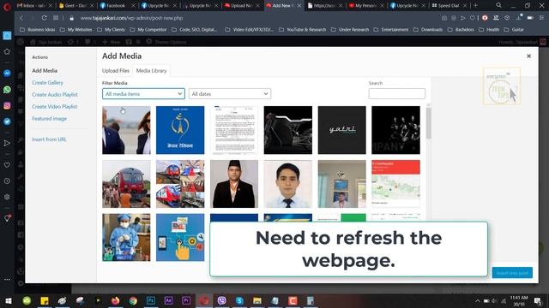Open Skype from the taskbar
The width and height of the screenshot is (549, 308).
point(239,300)
